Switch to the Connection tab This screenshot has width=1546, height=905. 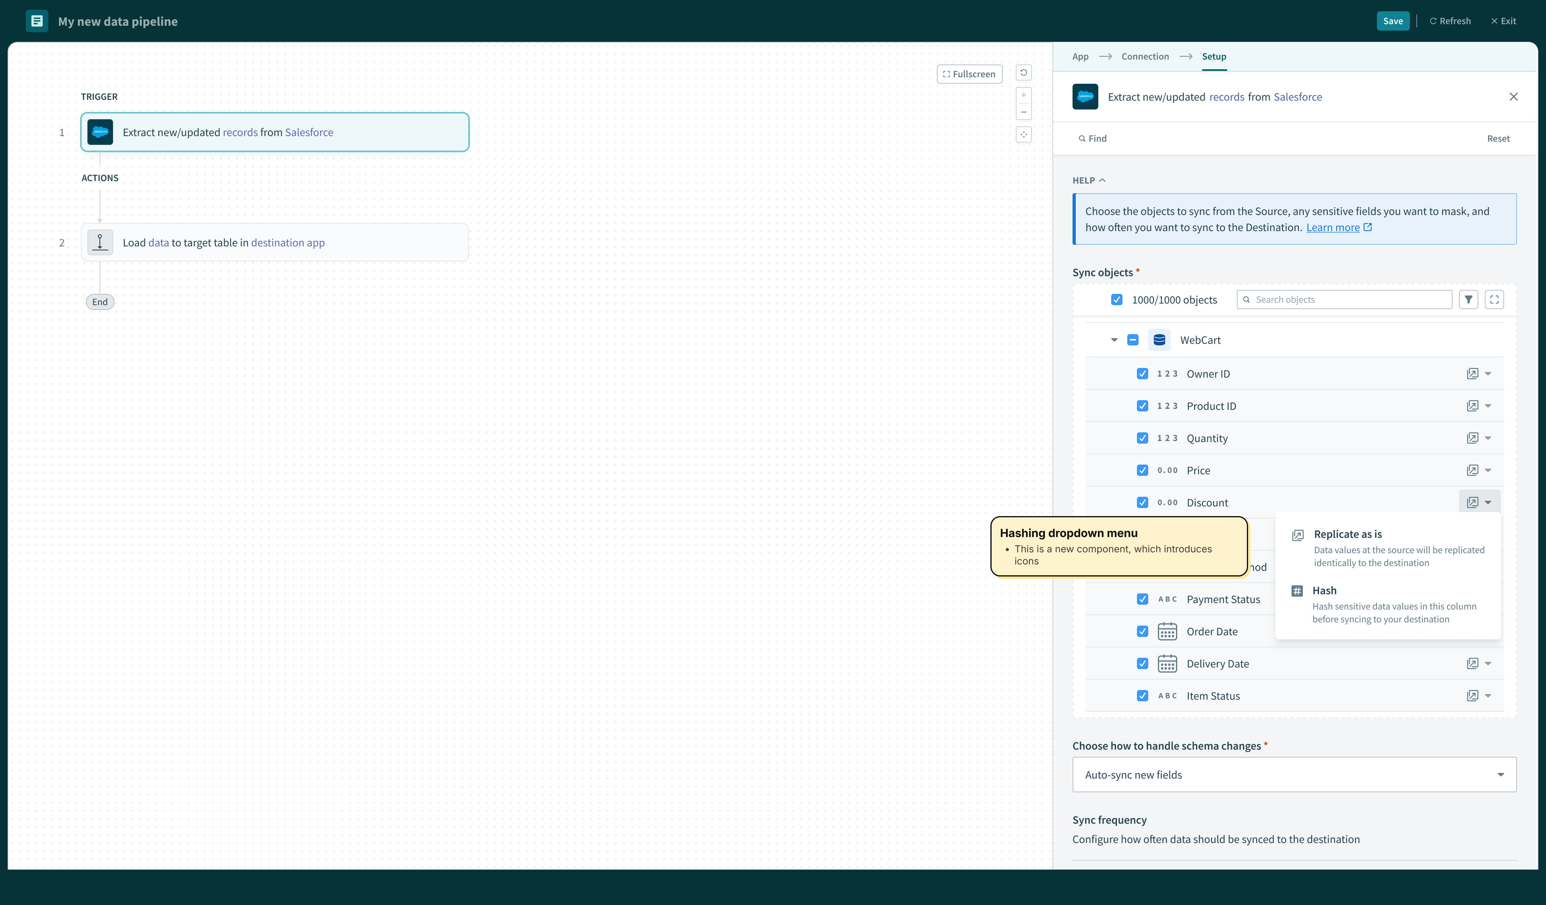pos(1145,56)
